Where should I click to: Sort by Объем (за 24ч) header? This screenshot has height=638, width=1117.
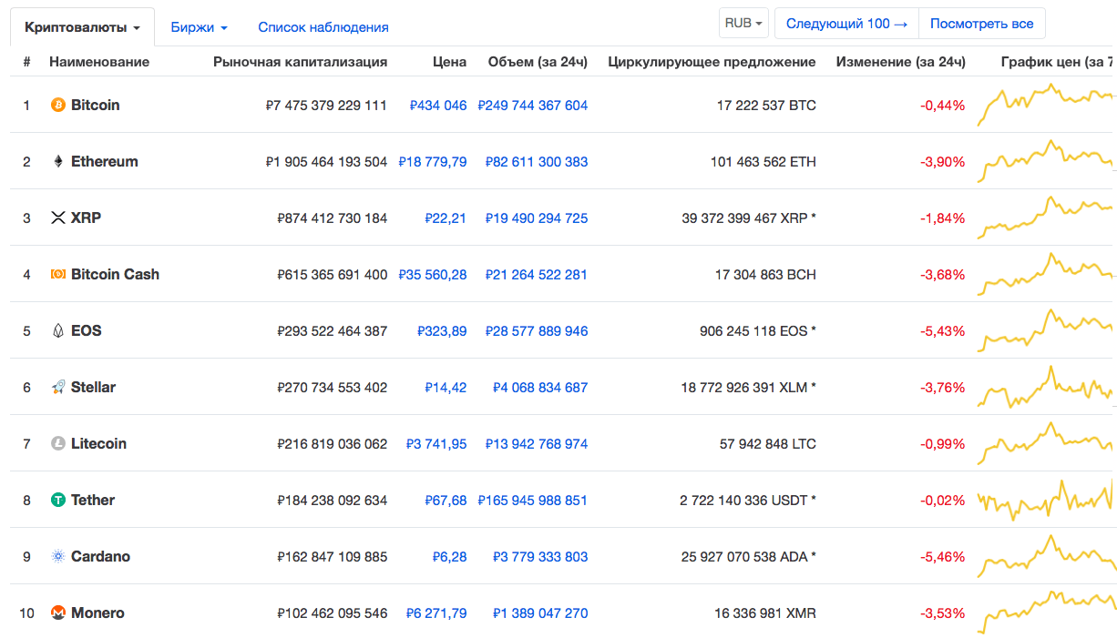click(x=538, y=62)
